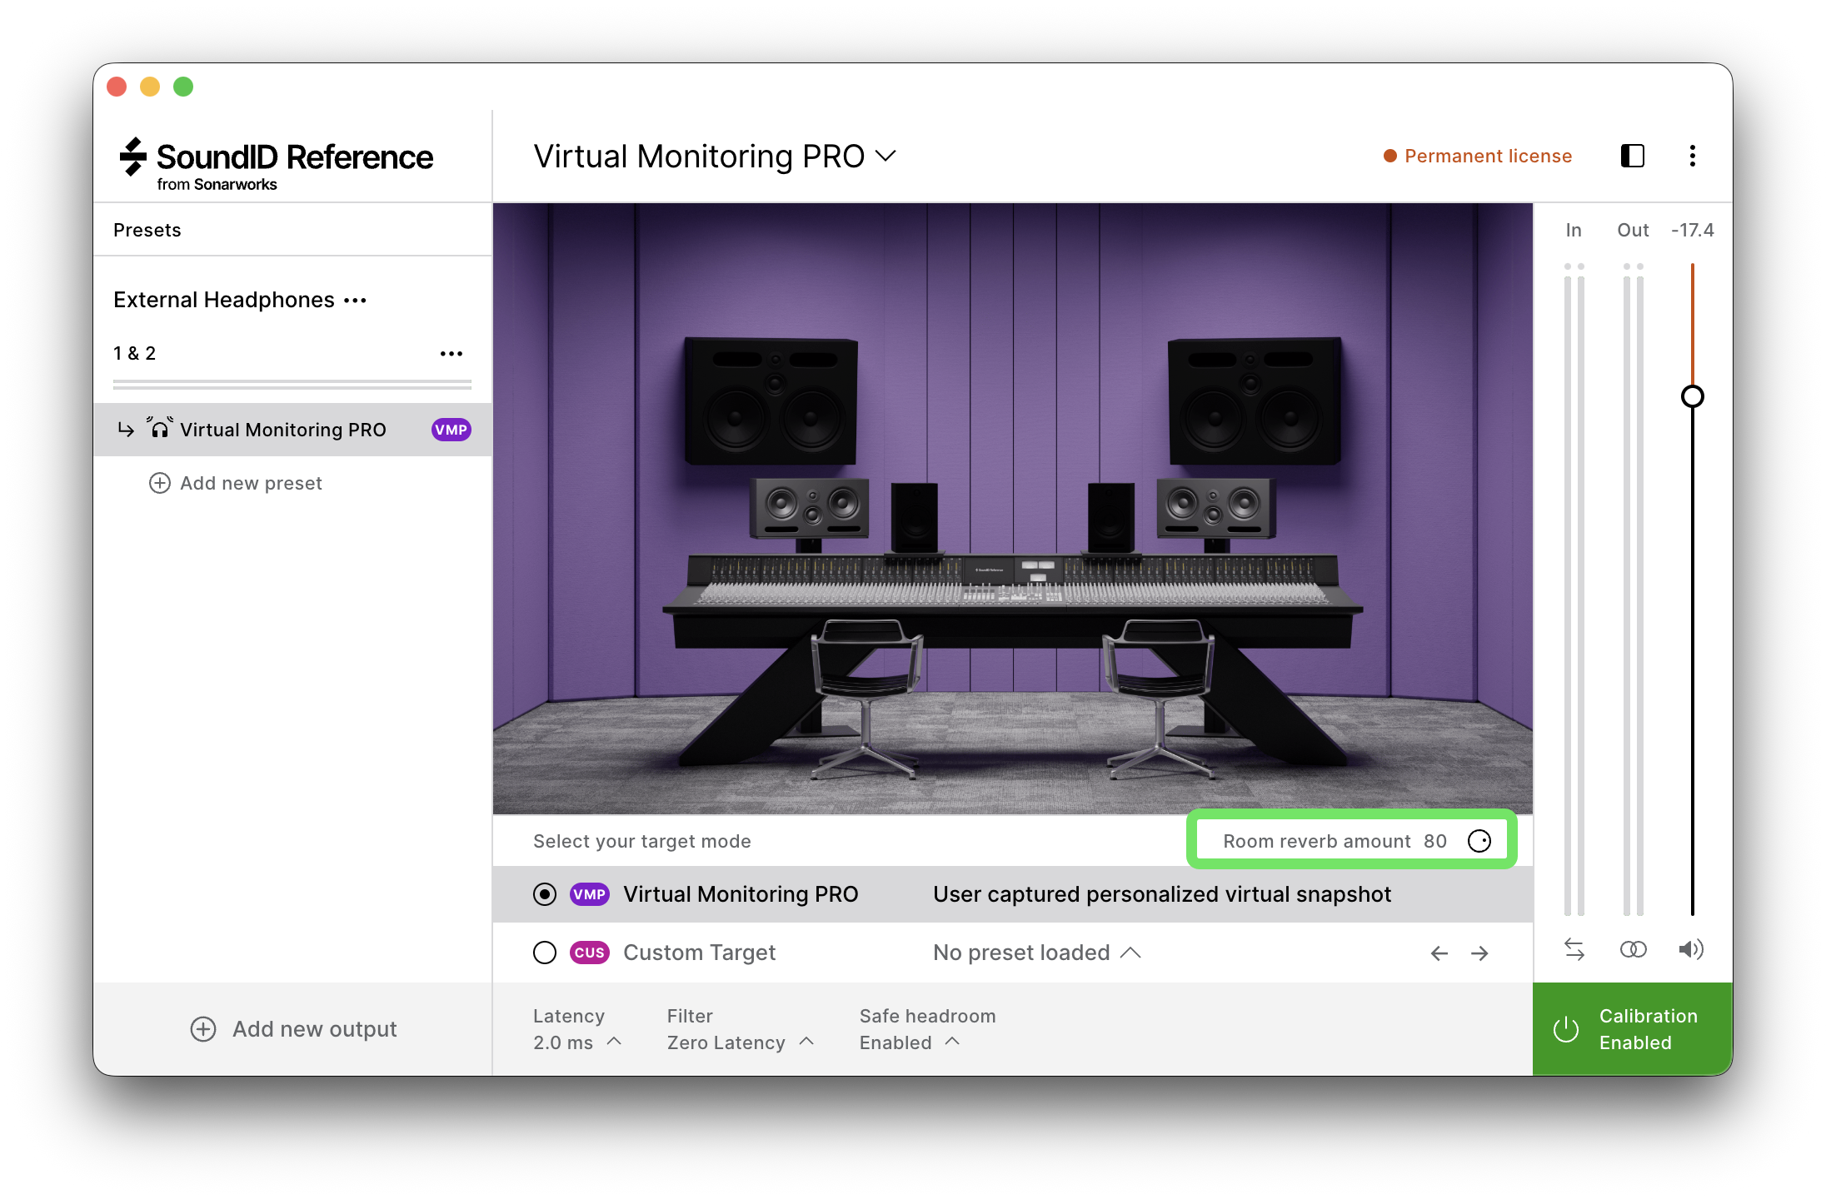This screenshot has width=1826, height=1199.
Task: Click the Room reverb amount value 80
Action: point(1434,841)
